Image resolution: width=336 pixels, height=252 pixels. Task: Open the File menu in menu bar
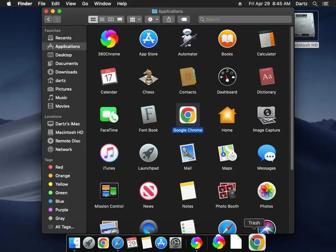coord(42,4)
